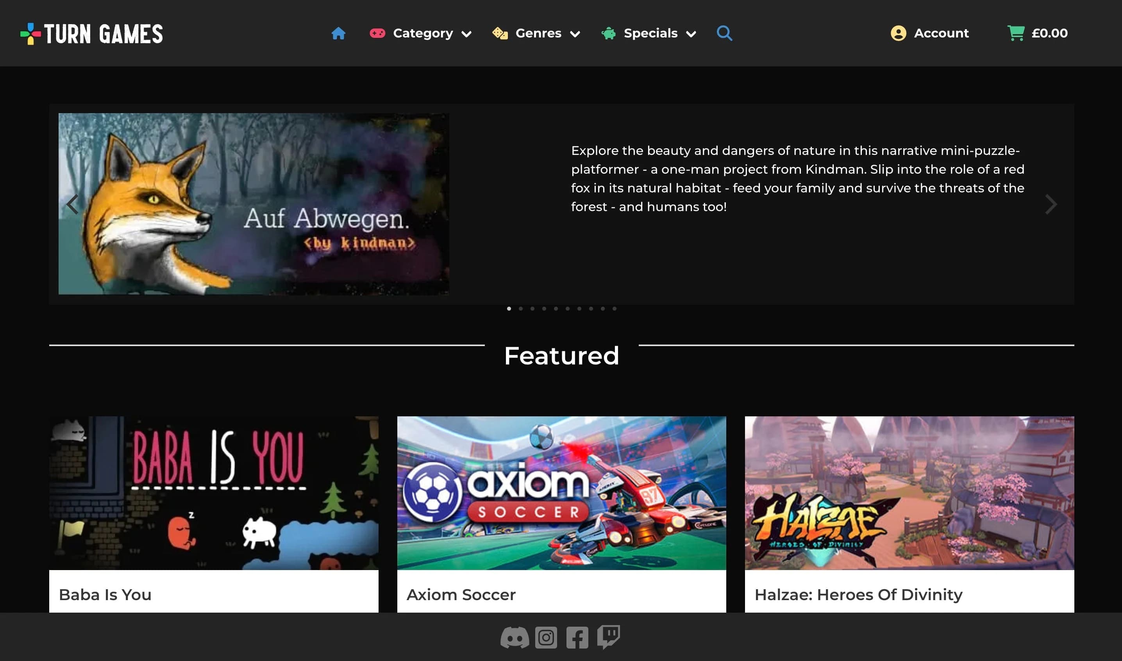
Task: Advance to next carousel slide arrow
Action: [x=1051, y=204]
